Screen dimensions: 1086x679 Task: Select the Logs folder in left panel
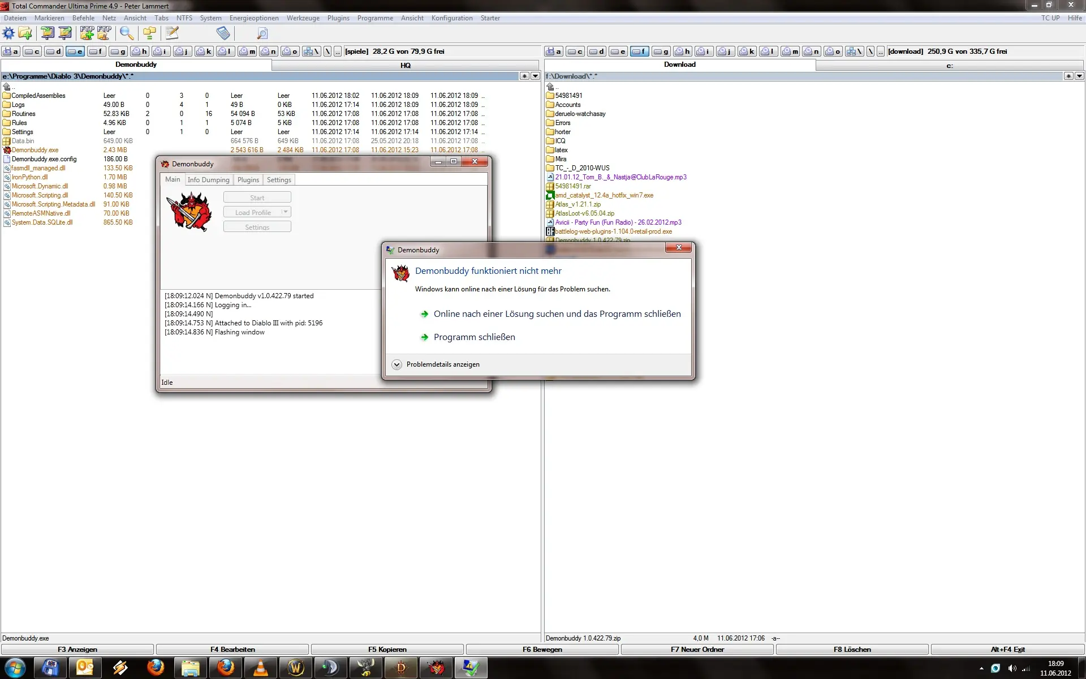[18, 105]
